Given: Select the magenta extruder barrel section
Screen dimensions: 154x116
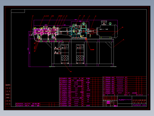Looking at the screenshot, I should (46, 31).
